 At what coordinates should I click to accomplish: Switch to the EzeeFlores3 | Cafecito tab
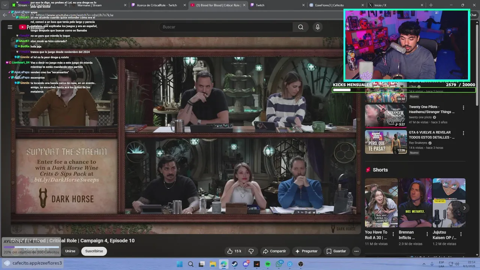(337, 5)
